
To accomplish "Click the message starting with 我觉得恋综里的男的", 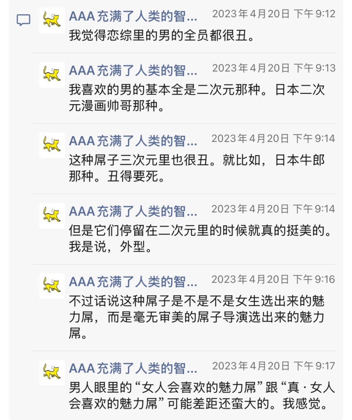I will tap(161, 36).
